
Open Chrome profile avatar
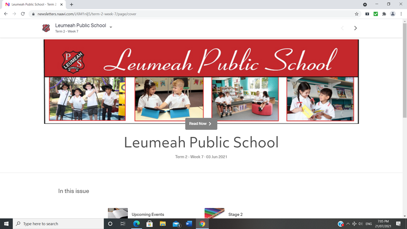tap(393, 14)
